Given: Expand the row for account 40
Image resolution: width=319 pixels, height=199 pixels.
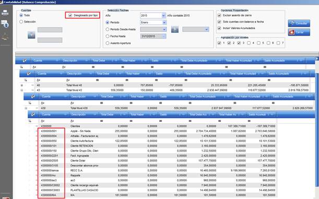Looking at the screenshot, I should click(x=22, y=85).
